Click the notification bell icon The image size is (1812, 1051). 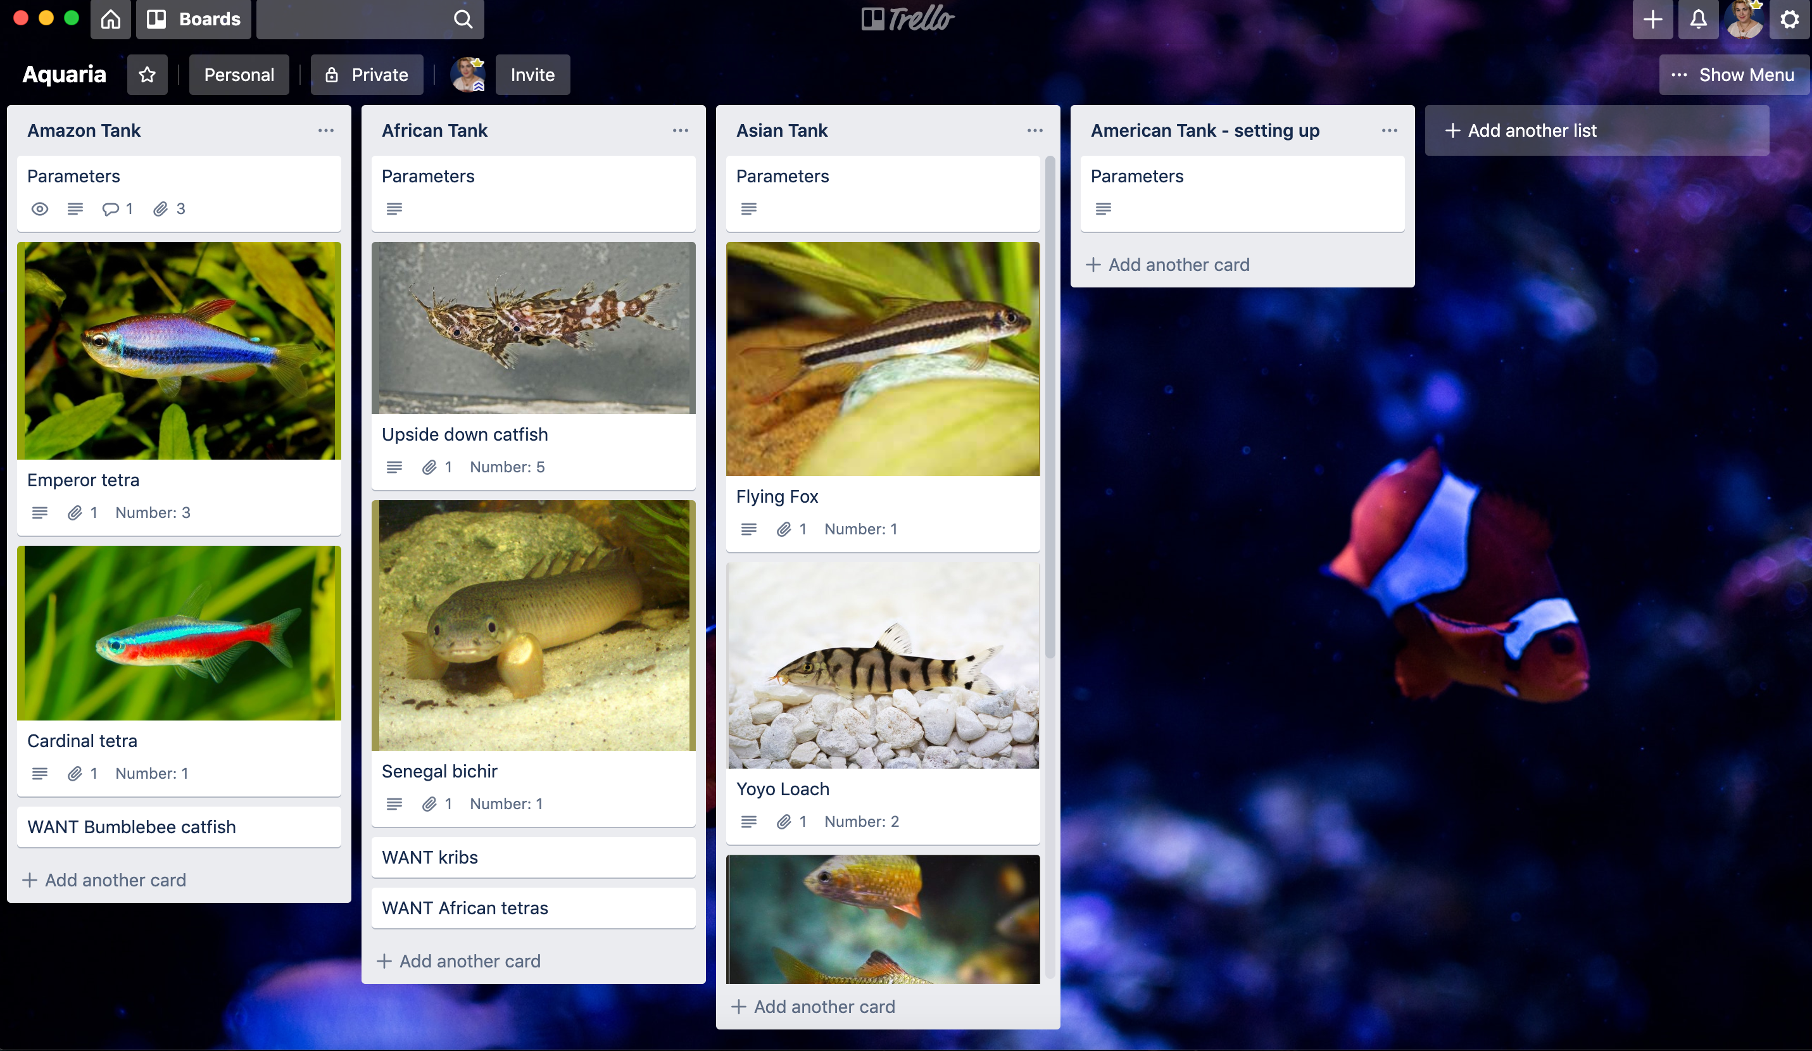[1698, 19]
